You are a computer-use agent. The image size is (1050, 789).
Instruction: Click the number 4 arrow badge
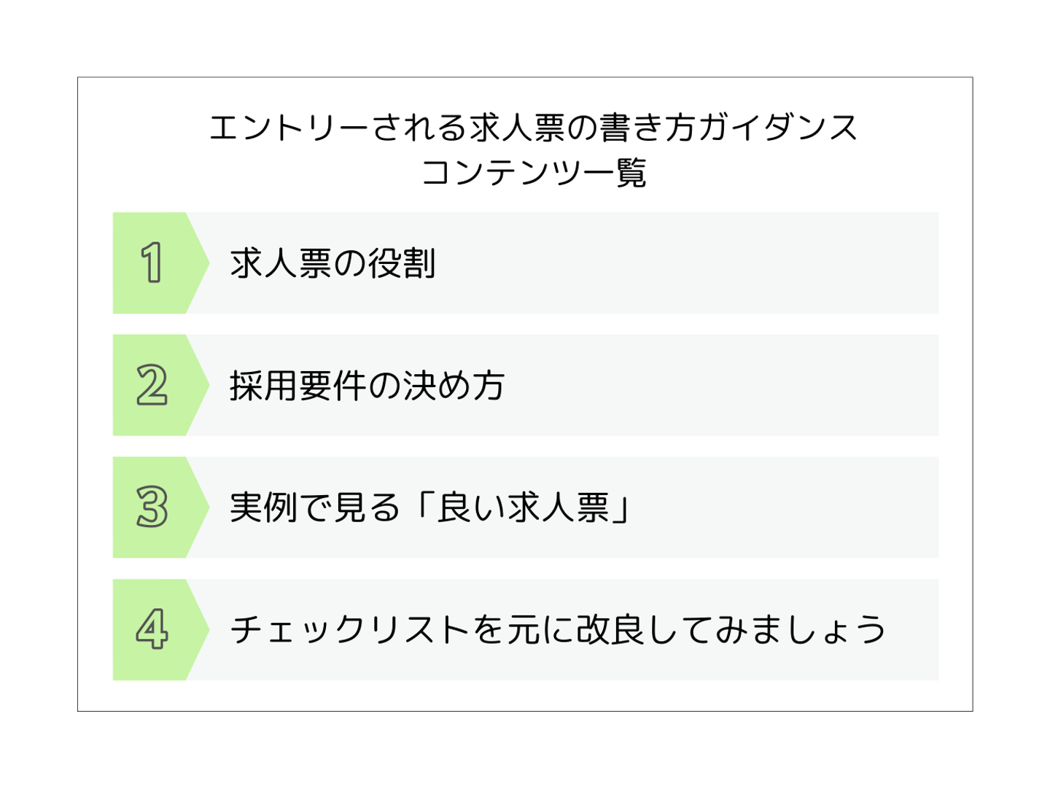point(152,629)
